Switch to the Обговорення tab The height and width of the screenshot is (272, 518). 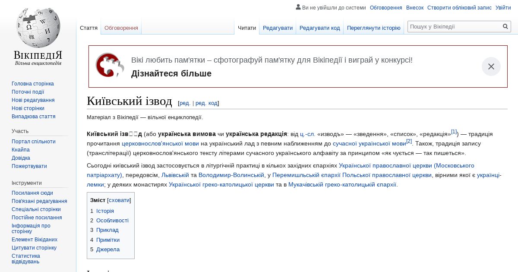[121, 28]
